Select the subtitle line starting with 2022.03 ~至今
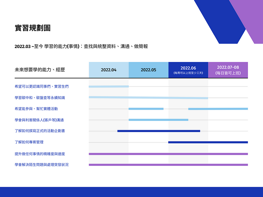Screen dimensions: 263x197 (81, 47)
